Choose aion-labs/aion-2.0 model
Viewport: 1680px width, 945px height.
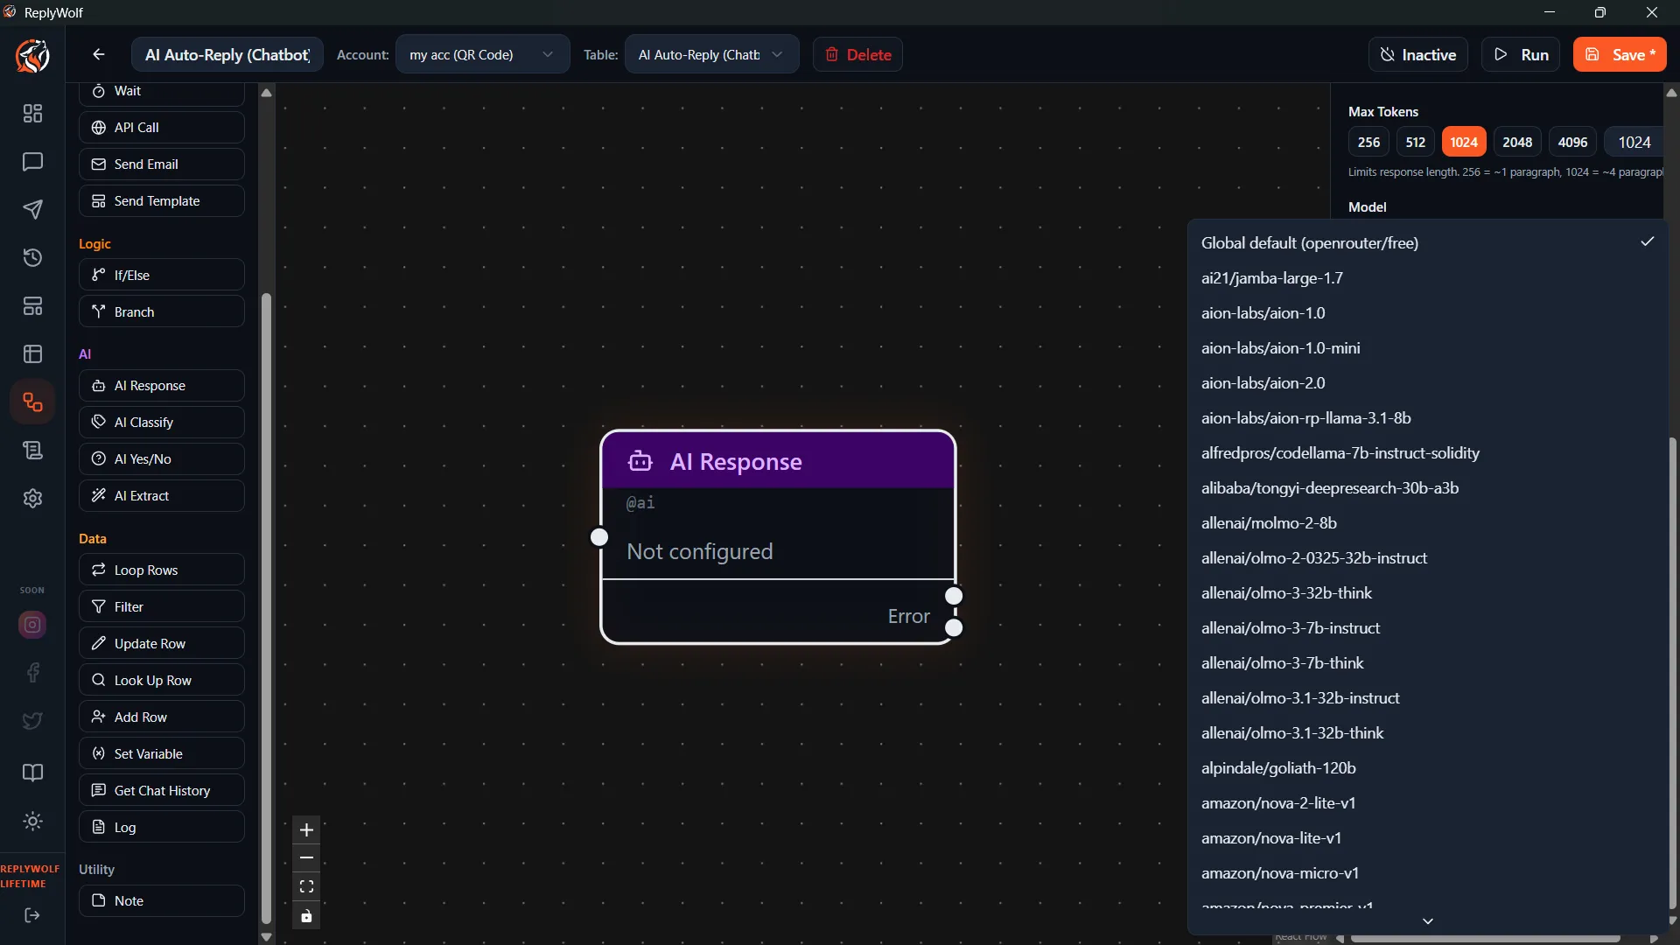[1427, 383]
